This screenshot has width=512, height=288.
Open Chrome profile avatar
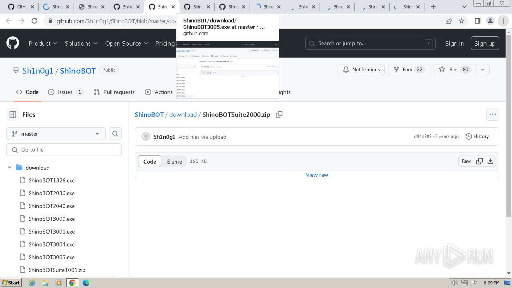490,21
